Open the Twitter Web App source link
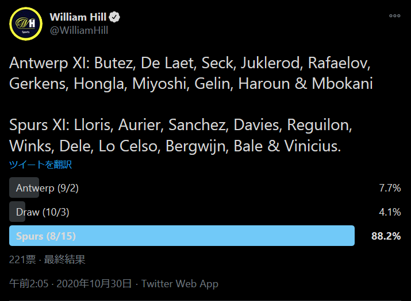This screenshot has width=411, height=301. [x=179, y=284]
